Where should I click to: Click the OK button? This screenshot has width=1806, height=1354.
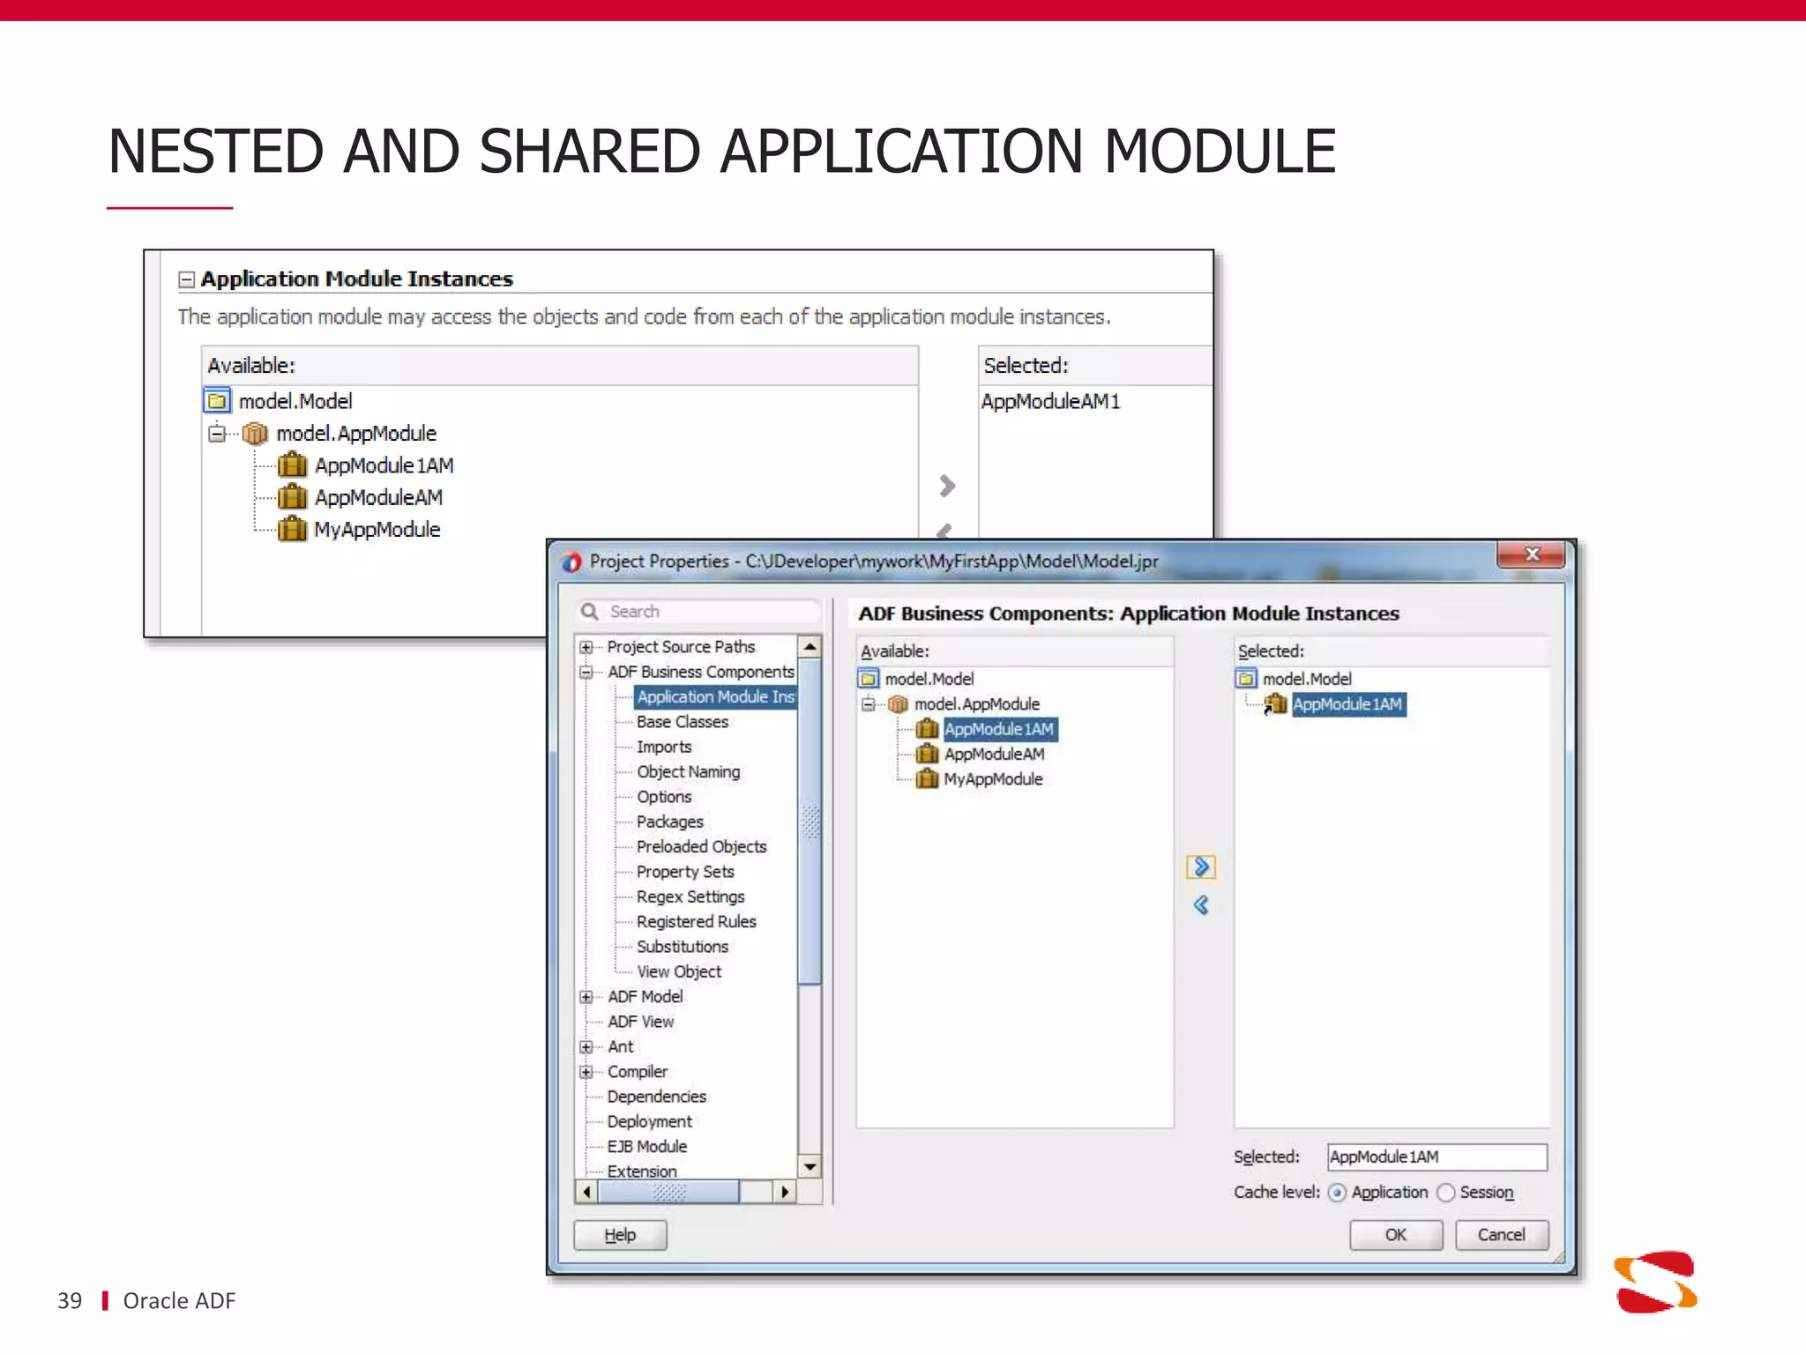1396,1235
